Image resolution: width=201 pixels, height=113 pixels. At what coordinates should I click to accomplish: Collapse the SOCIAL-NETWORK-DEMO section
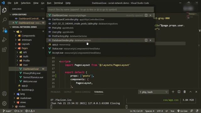click(10, 27)
